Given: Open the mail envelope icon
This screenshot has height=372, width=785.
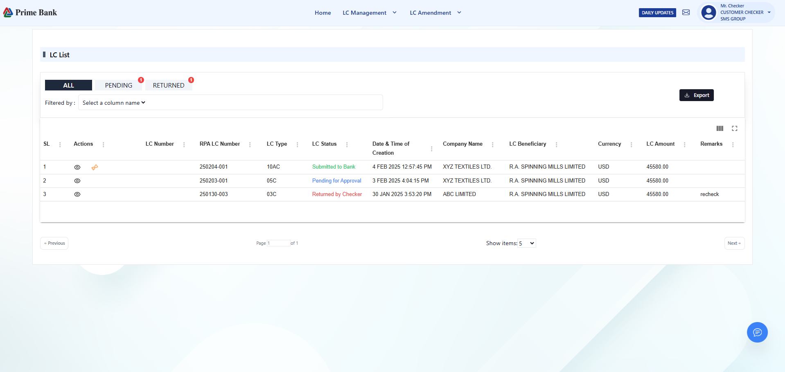Looking at the screenshot, I should coord(686,13).
